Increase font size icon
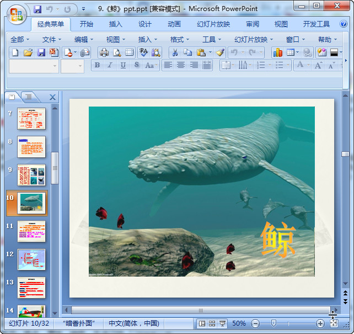Screen dimensions: 354x334 (x=318, y=65)
